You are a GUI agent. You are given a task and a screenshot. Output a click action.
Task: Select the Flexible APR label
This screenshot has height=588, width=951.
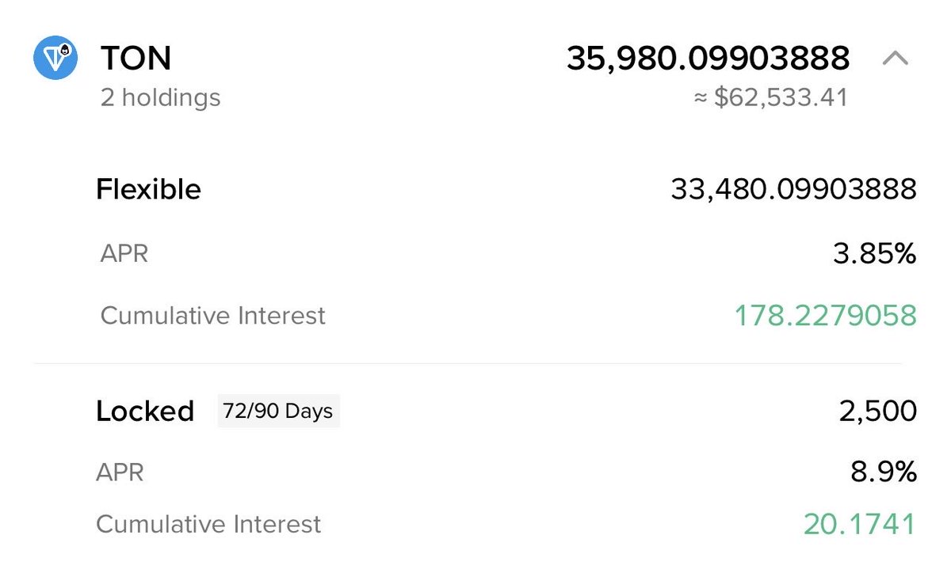pyautogui.click(x=124, y=254)
